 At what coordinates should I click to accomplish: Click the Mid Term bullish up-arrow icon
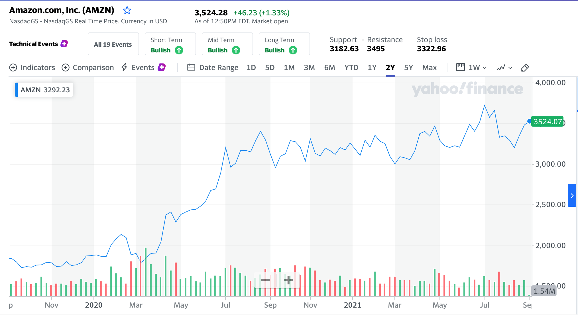click(x=236, y=50)
